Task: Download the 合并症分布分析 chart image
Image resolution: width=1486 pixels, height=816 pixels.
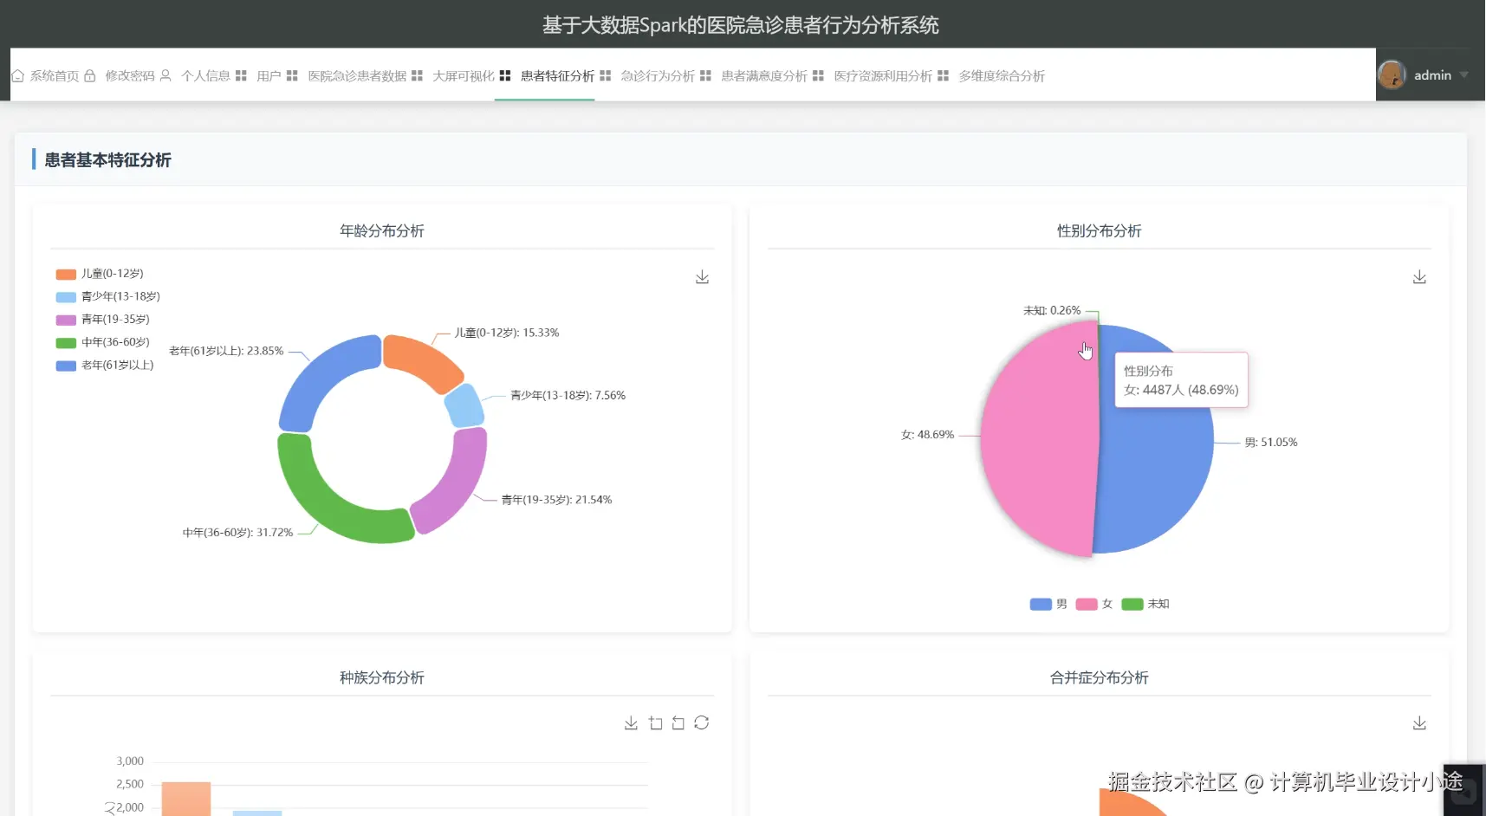Action: (x=1419, y=722)
